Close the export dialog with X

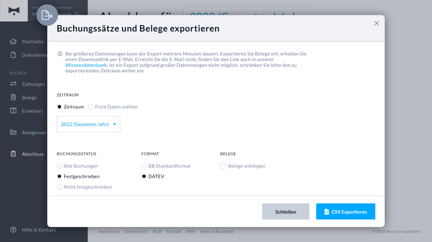(x=376, y=23)
